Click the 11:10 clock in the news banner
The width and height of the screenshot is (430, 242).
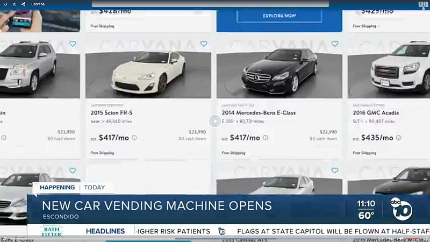tap(366, 204)
